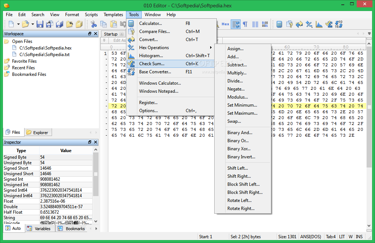Choose Binary Xor... in the submenu

coord(243,149)
